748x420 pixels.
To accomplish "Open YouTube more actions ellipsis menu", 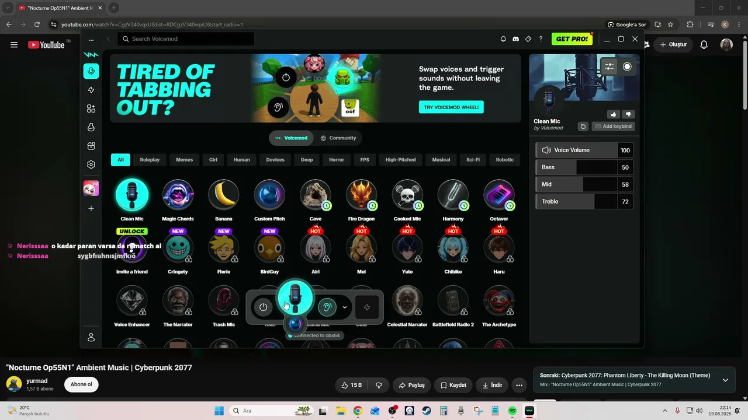I will 519,385.
